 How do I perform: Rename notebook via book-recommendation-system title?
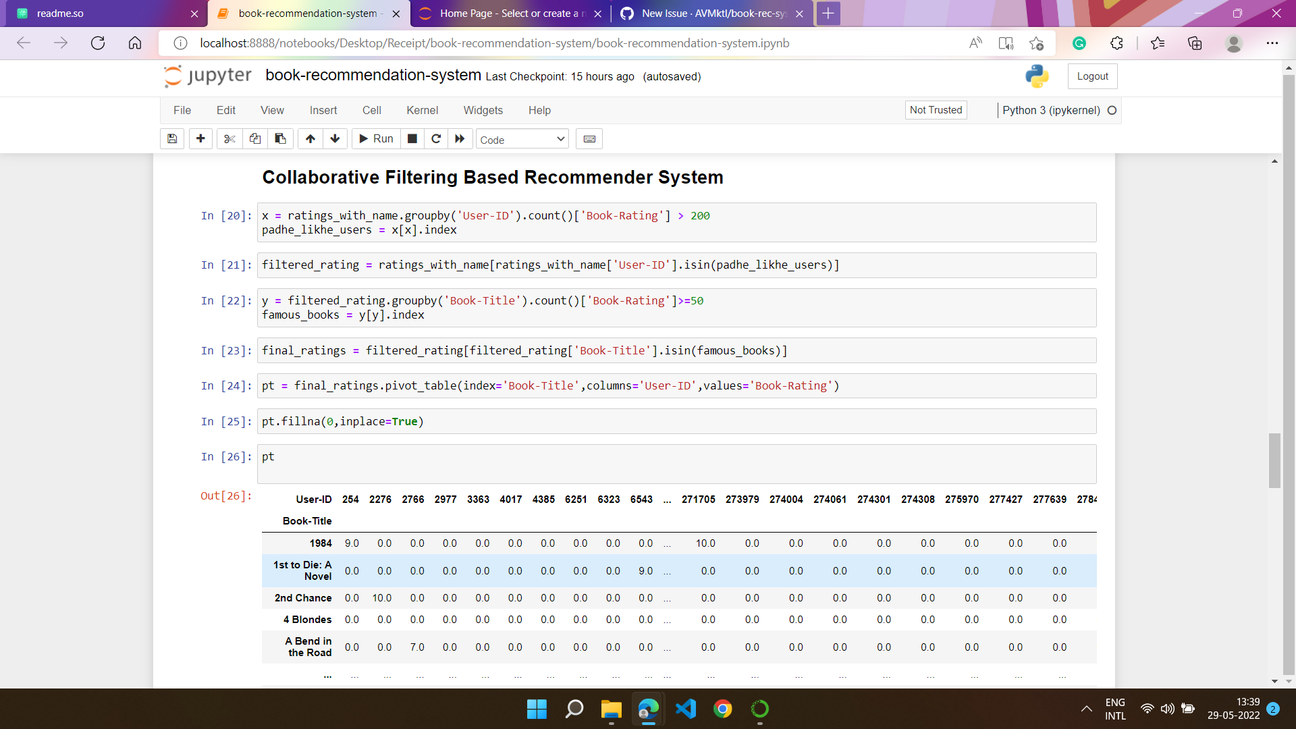pos(373,75)
